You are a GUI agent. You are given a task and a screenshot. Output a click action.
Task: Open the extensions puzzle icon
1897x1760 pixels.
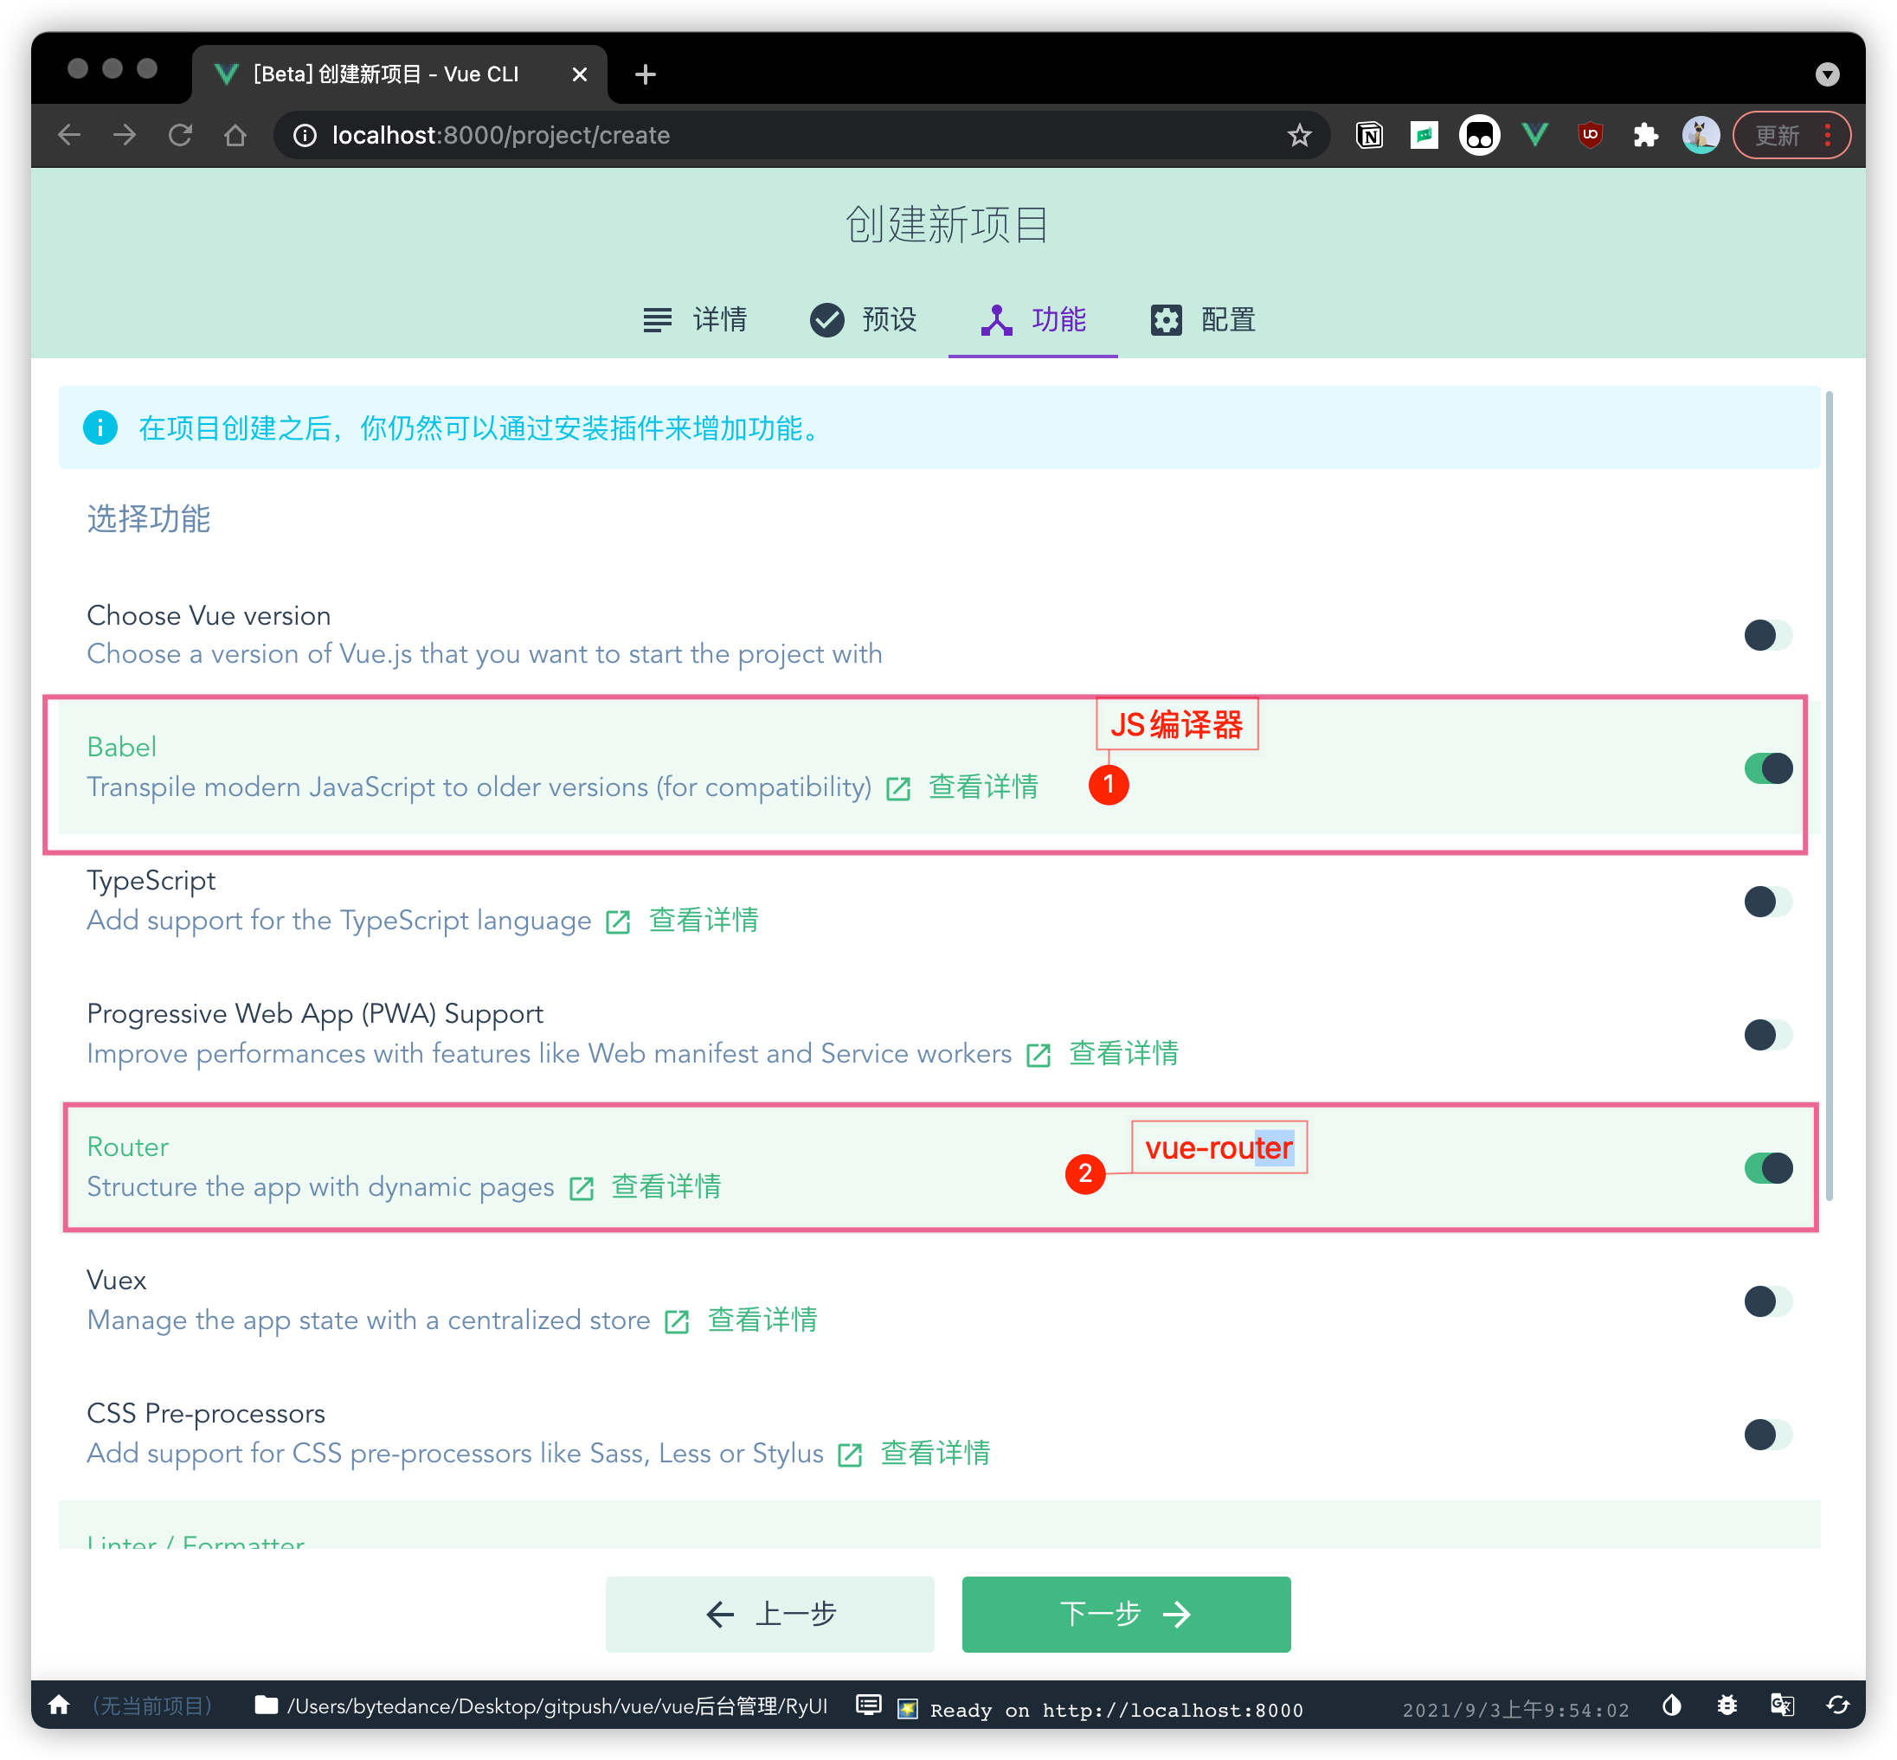[x=1644, y=135]
